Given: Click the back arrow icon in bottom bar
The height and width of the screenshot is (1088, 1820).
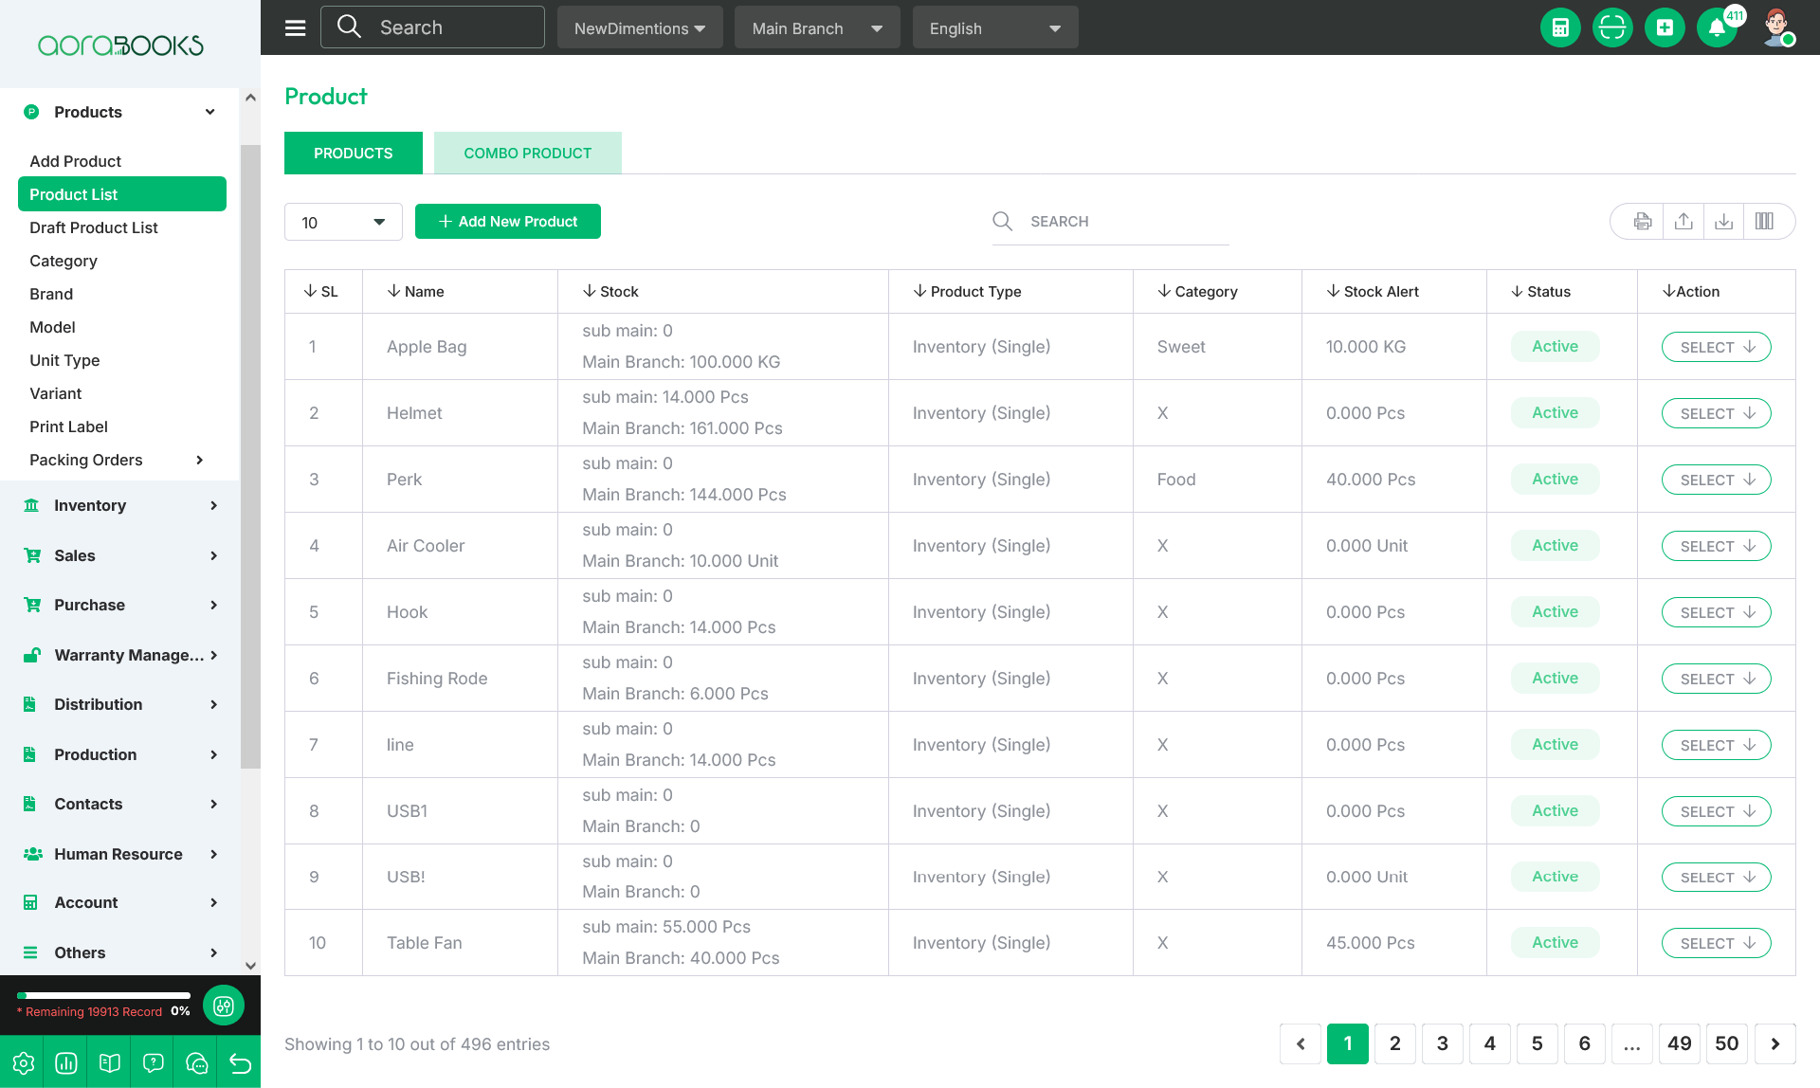Looking at the screenshot, I should (240, 1062).
